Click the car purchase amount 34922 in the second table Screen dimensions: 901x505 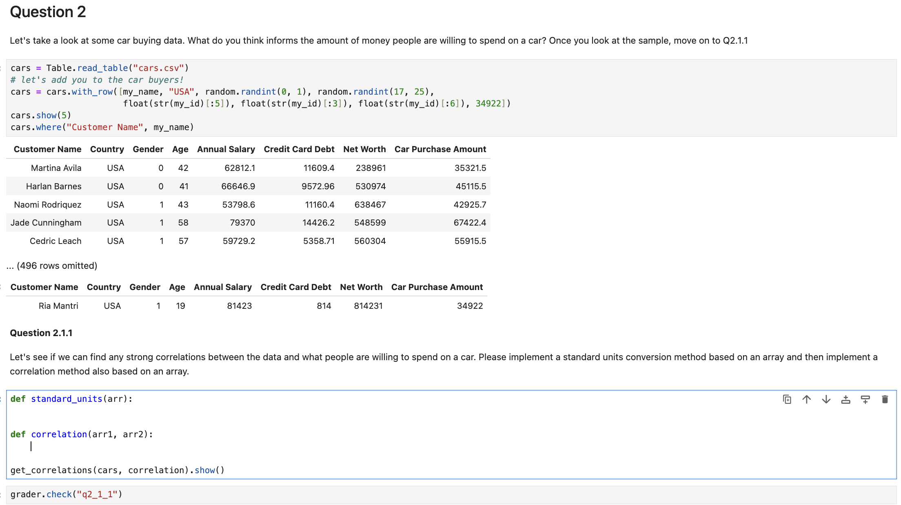470,306
